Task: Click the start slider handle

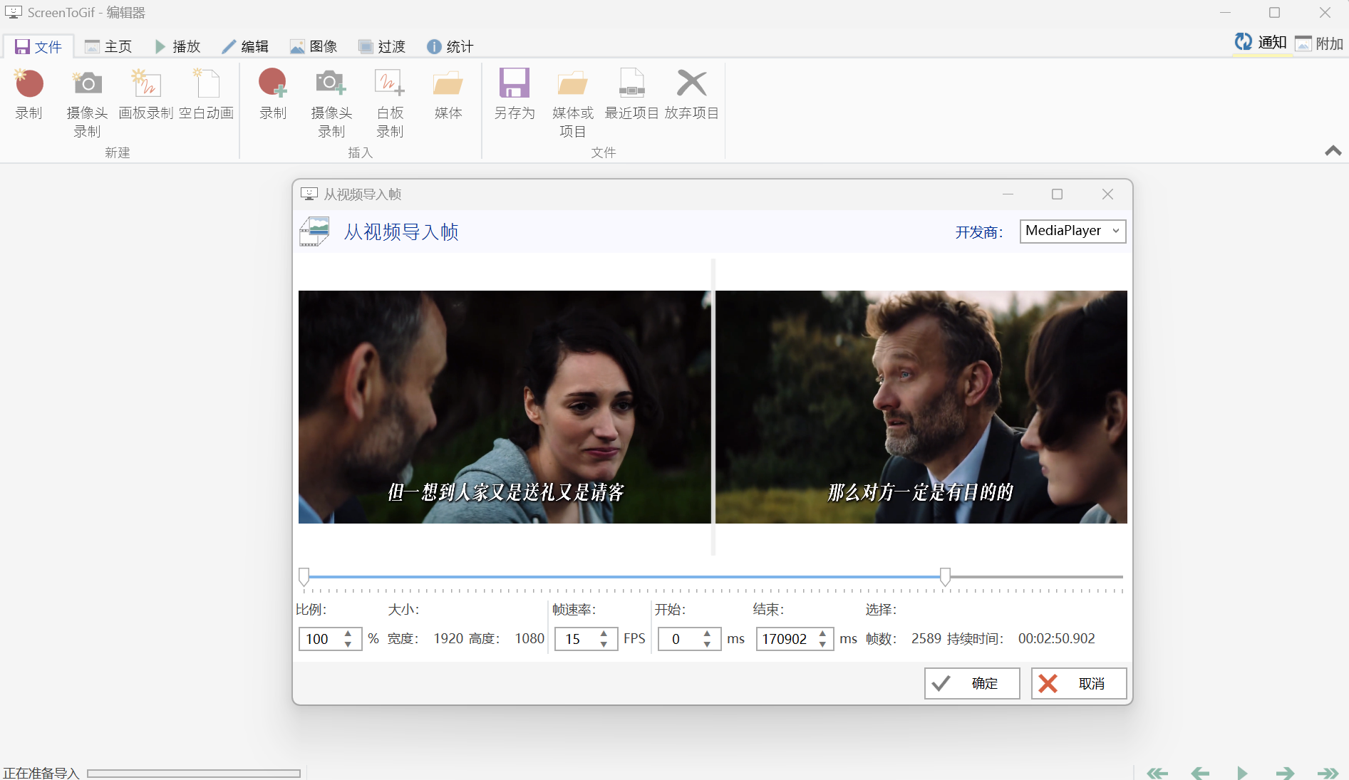Action: tap(304, 576)
